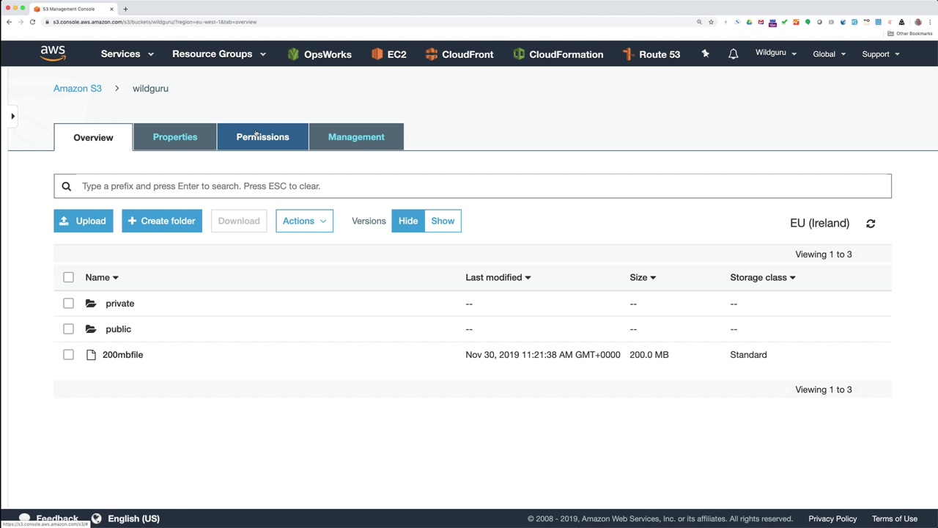Switch to the Properties tab
The image size is (938, 528).
coord(175,137)
